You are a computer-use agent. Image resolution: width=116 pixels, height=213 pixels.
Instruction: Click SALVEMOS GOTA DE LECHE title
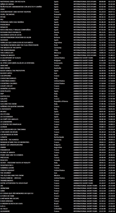(11, 35)
